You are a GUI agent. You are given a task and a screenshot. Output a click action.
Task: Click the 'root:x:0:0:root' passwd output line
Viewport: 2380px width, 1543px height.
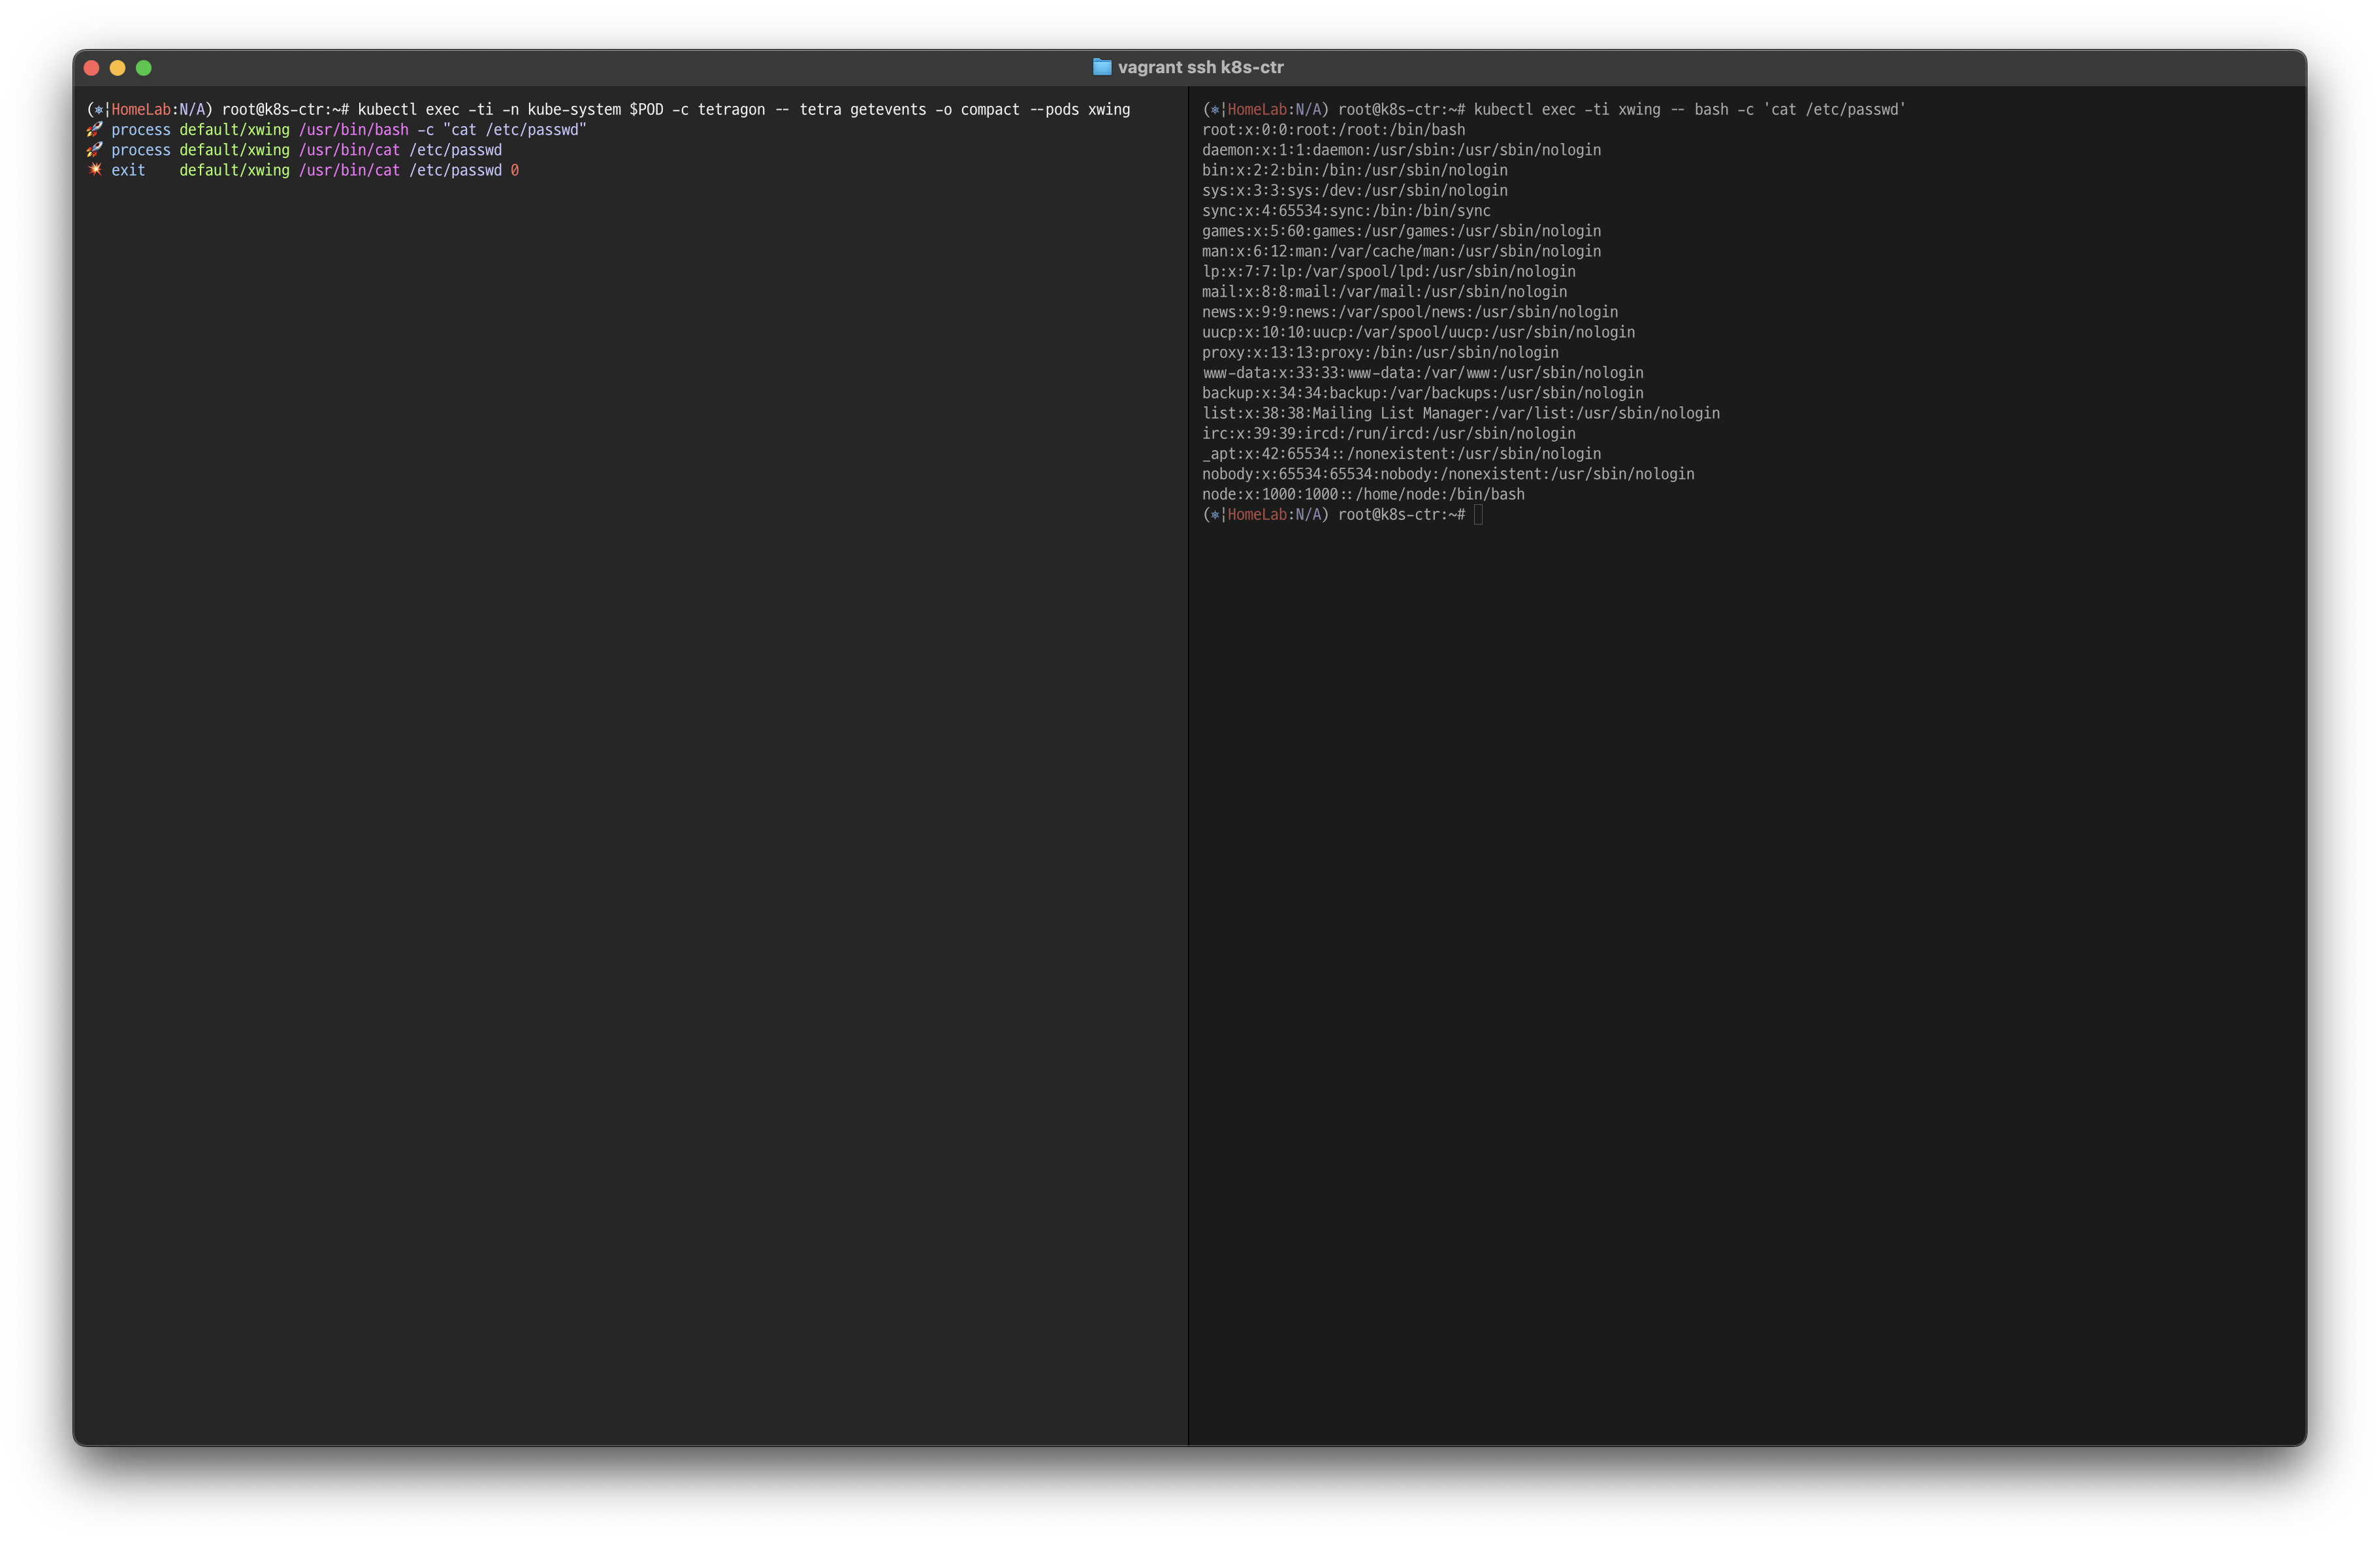click(1333, 130)
